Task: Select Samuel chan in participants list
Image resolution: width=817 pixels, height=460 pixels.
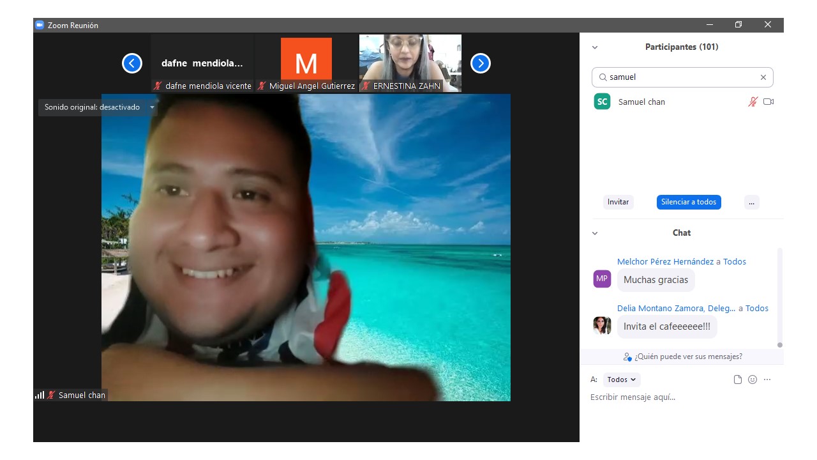Action: [x=682, y=102]
